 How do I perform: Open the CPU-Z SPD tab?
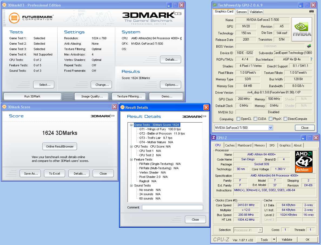(x=272, y=145)
